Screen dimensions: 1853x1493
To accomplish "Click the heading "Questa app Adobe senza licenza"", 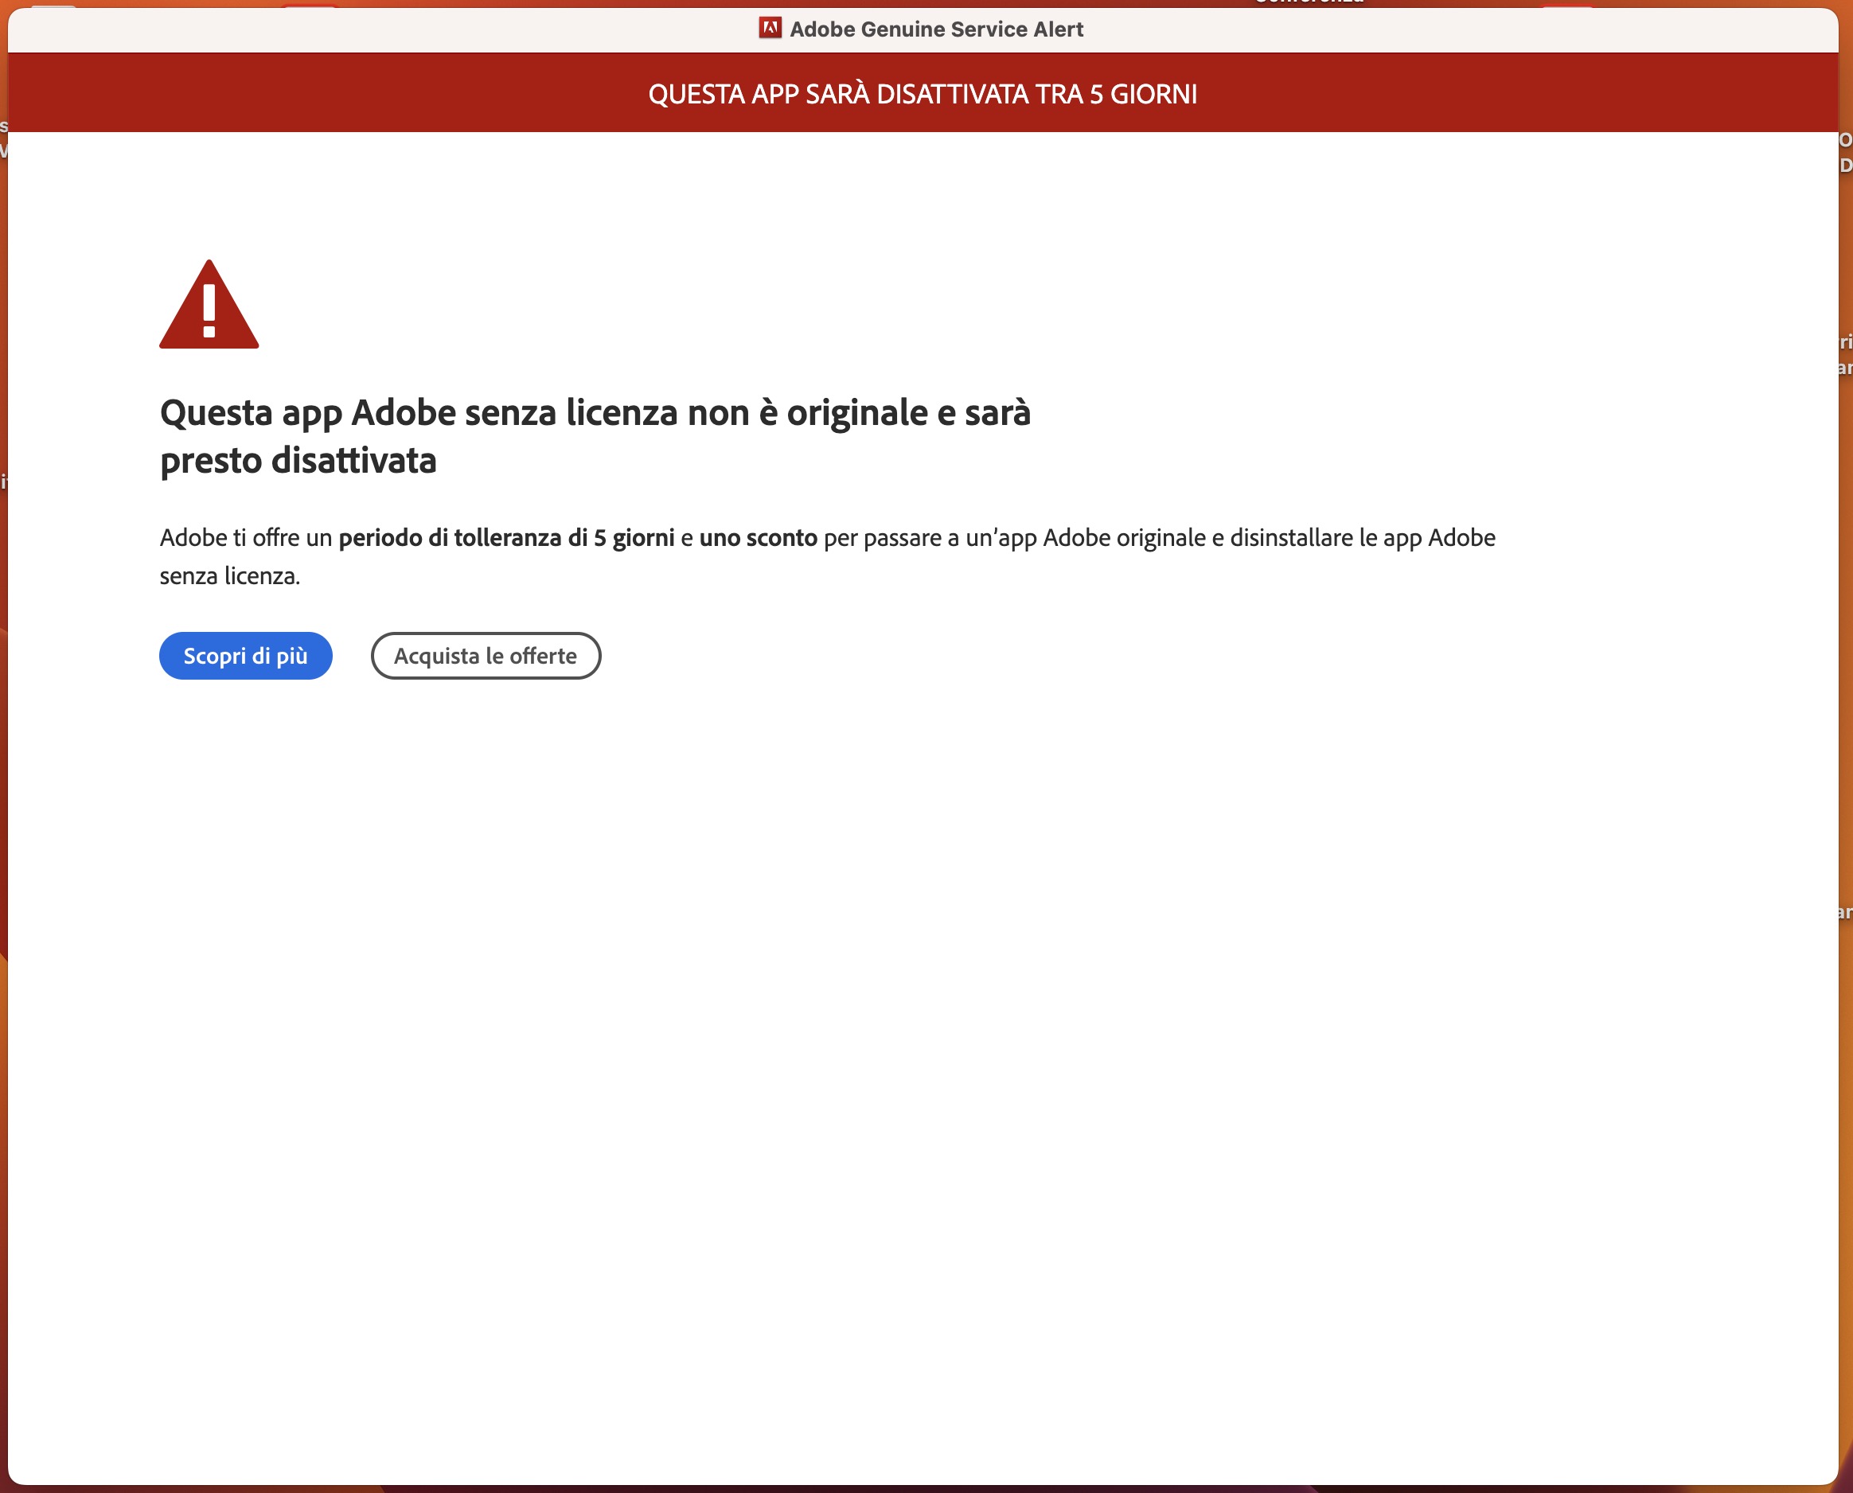I will (x=418, y=413).
